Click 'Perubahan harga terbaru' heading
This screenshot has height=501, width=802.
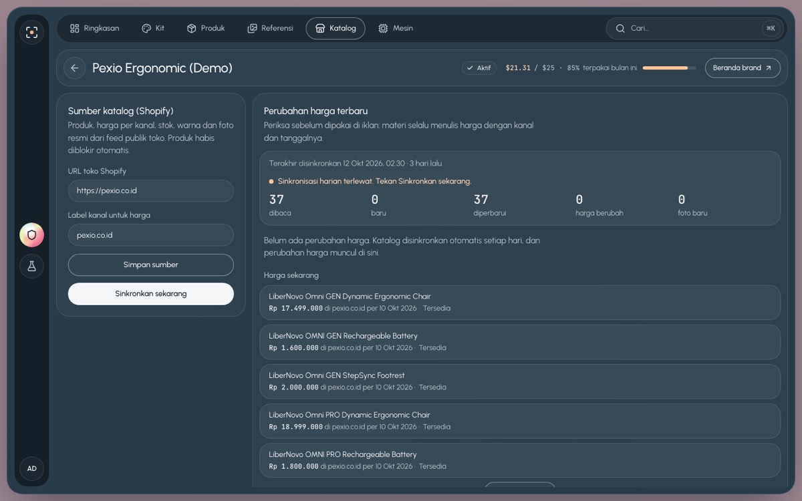click(x=315, y=111)
